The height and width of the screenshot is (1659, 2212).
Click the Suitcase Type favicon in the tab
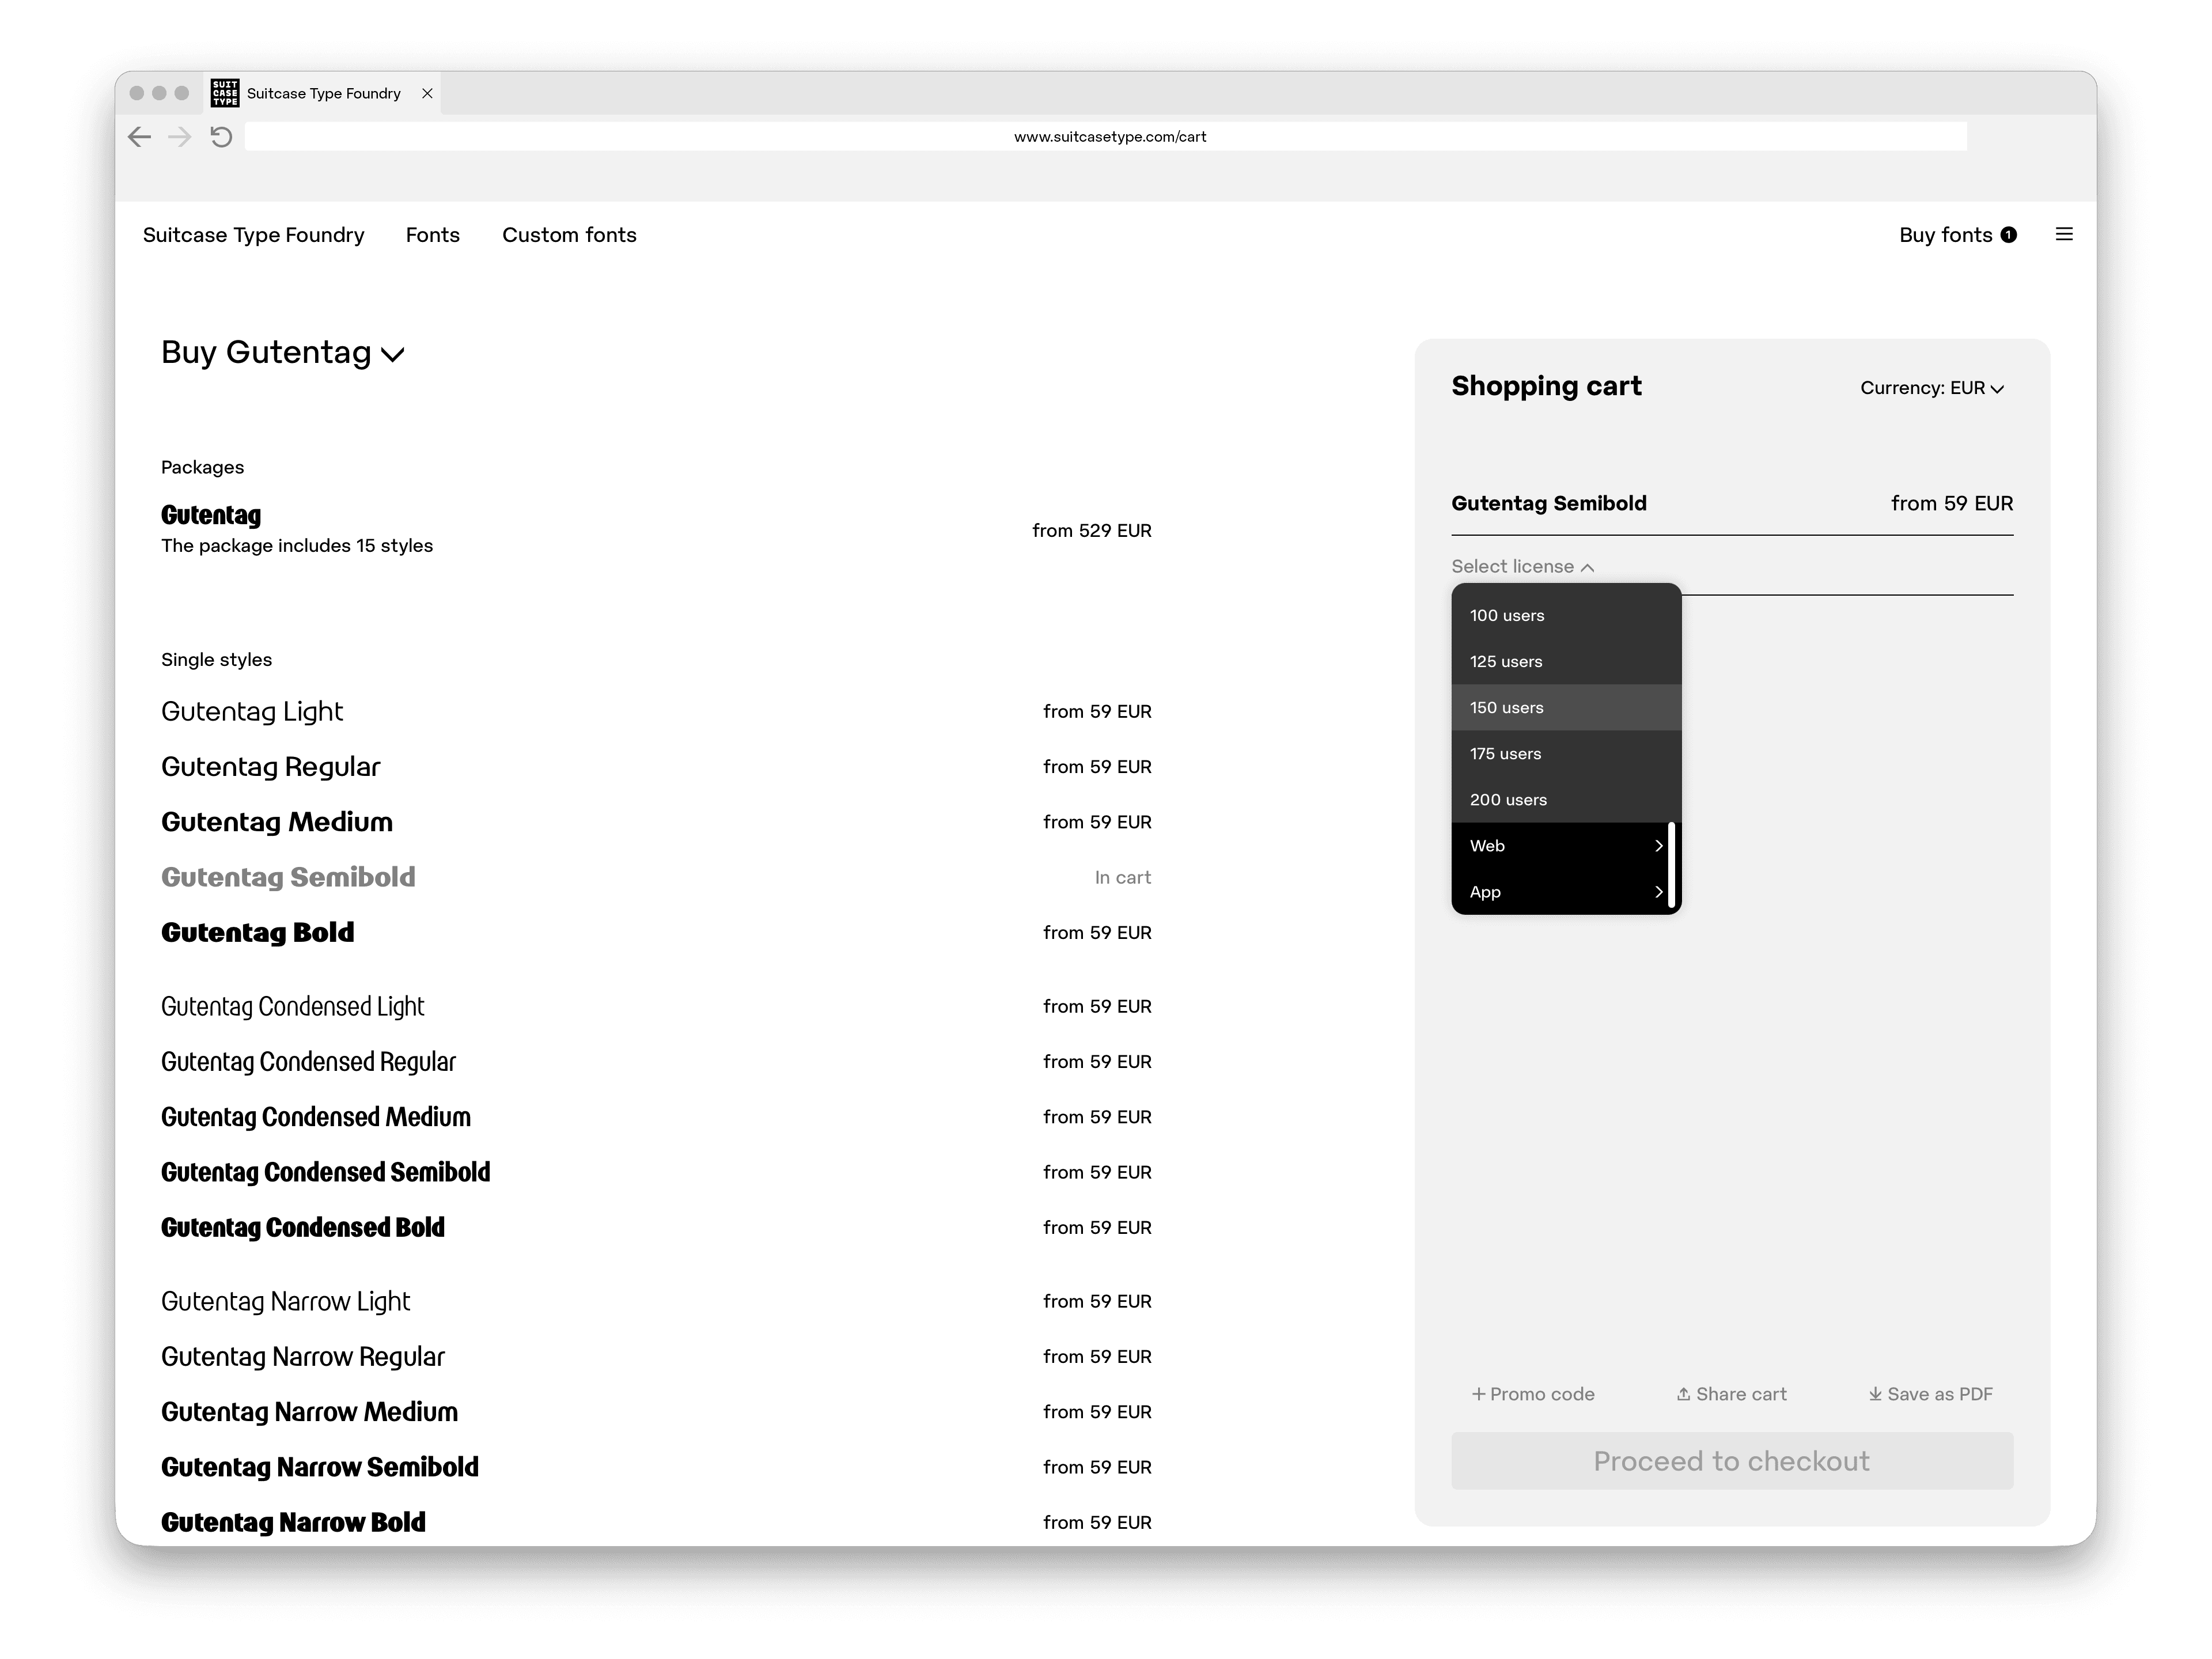[x=225, y=93]
